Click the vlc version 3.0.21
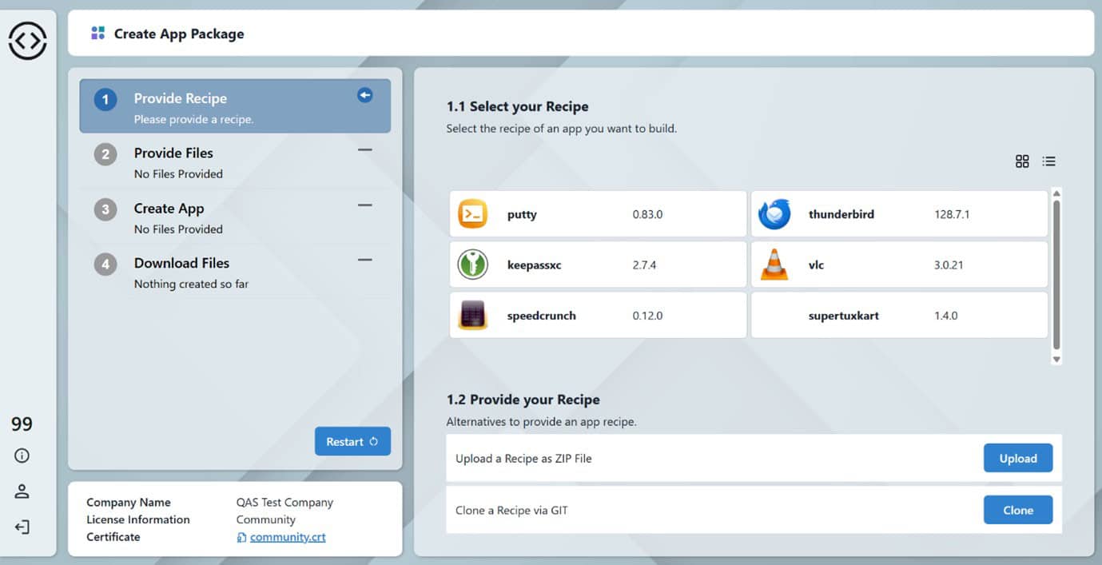Viewport: 1102px width, 565px height. pyautogui.click(x=949, y=265)
